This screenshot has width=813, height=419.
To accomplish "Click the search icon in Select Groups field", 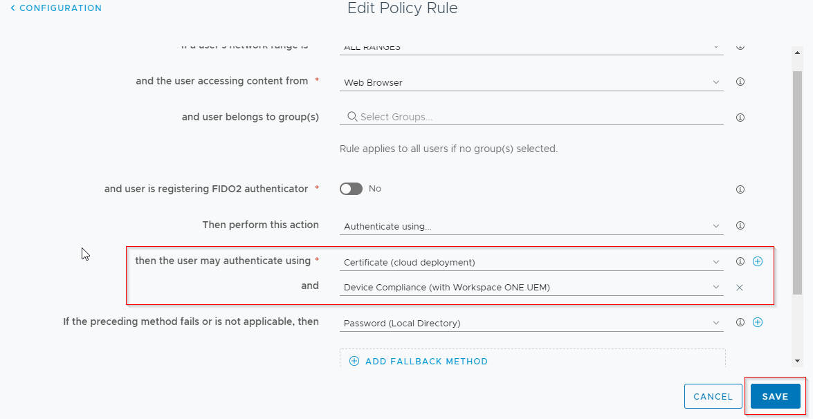I will coord(351,116).
